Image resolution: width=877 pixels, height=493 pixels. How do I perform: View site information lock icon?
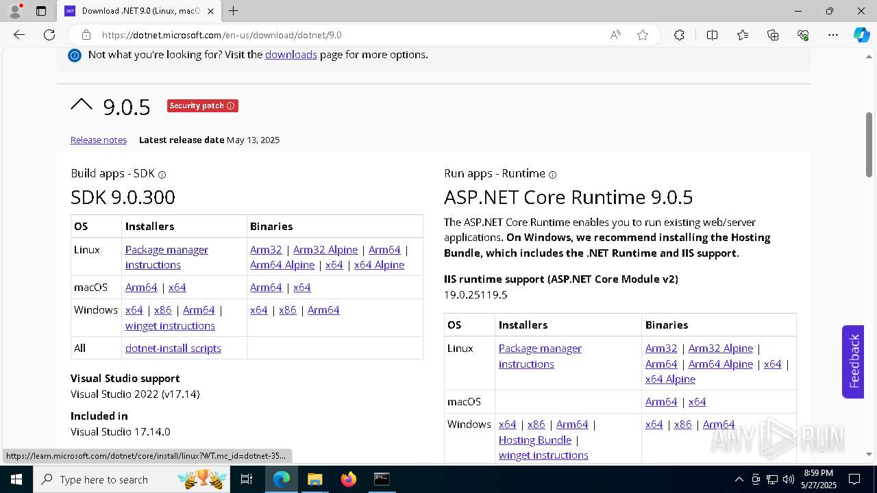point(86,35)
